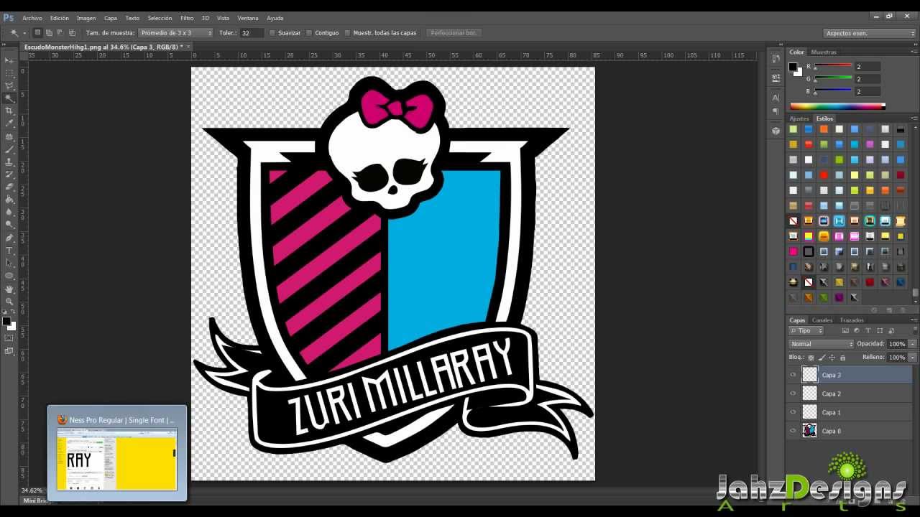
Task: Select the Zoom tool
Action: pyautogui.click(x=9, y=301)
